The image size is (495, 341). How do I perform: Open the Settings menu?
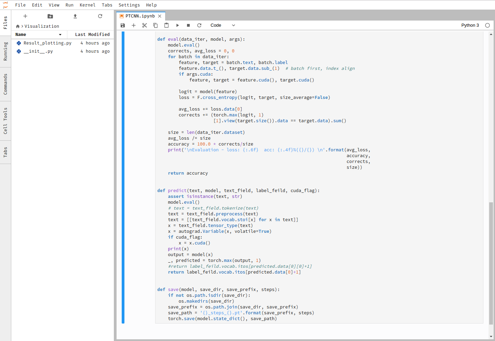[129, 5]
